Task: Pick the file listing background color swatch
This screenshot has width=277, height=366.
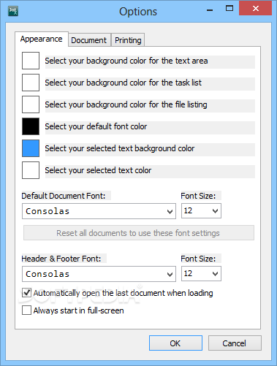Action: (31, 104)
